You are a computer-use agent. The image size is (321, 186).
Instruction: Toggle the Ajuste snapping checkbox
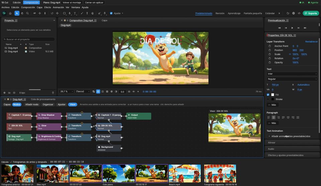coord(111,13)
